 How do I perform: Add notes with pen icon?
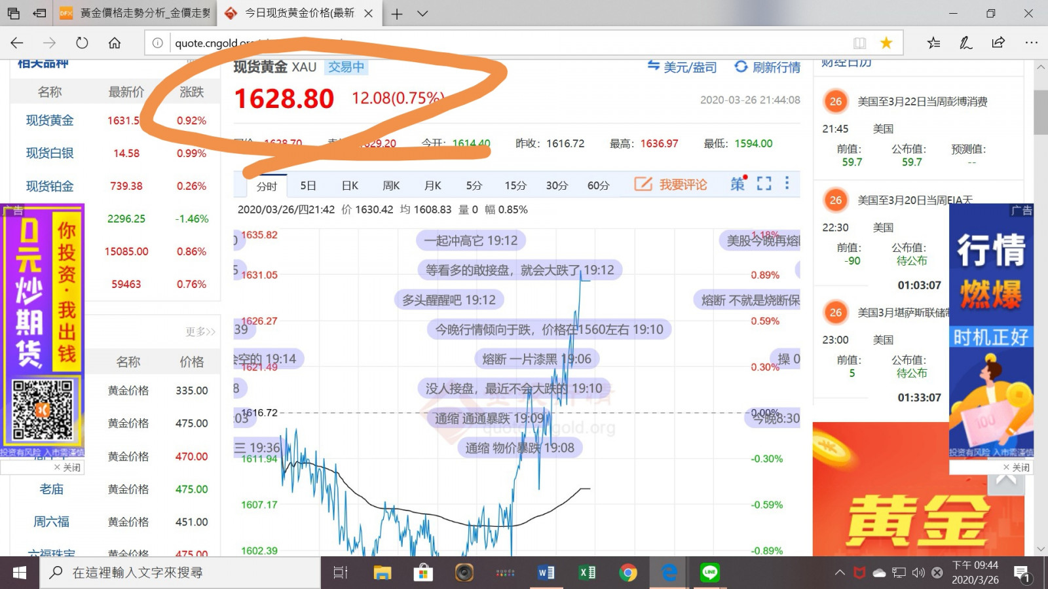point(965,43)
